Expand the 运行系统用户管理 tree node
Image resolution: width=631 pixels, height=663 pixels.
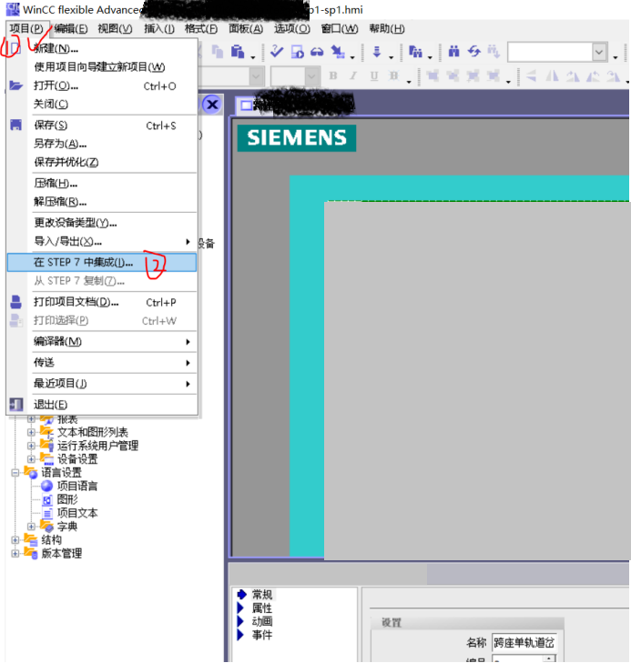31,446
